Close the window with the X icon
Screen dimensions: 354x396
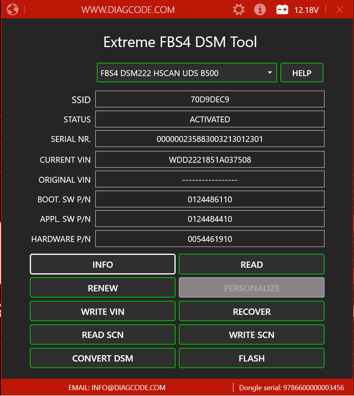coord(339,10)
